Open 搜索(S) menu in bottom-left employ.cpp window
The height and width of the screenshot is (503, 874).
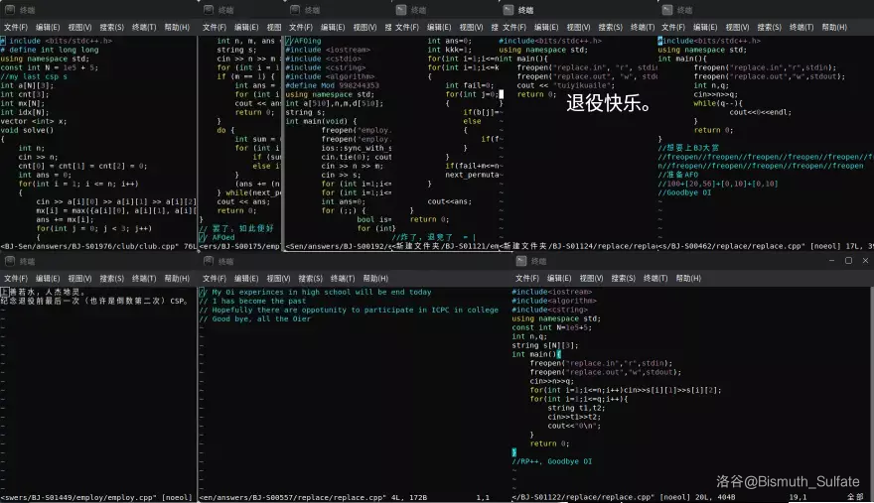(112, 278)
